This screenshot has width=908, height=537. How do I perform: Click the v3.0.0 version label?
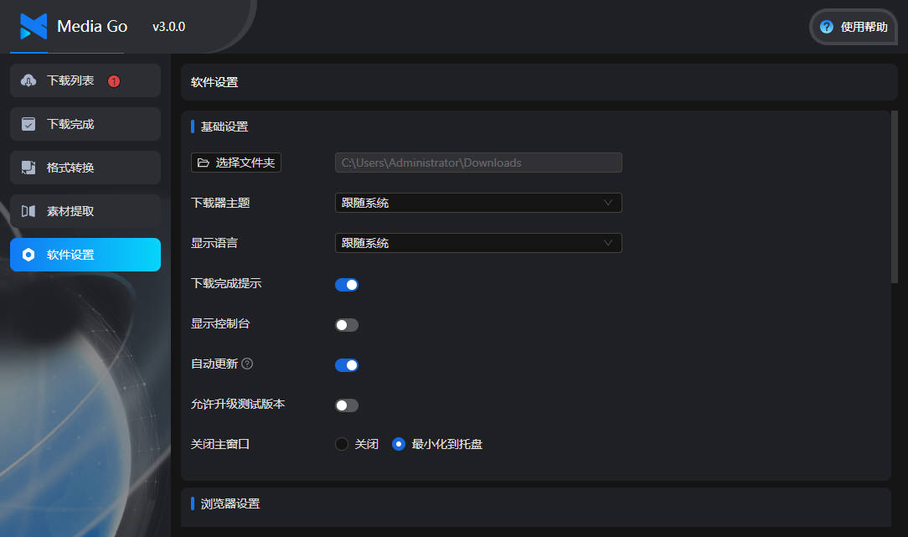tap(168, 27)
